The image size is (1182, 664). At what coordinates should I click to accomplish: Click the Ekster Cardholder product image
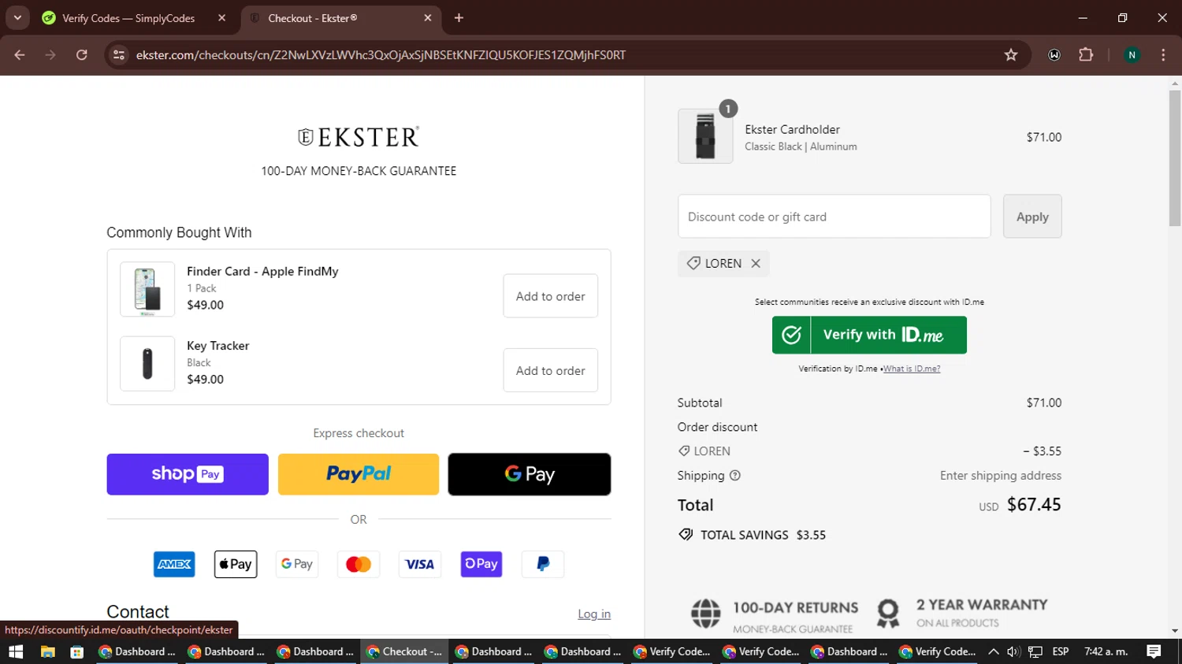tap(705, 136)
